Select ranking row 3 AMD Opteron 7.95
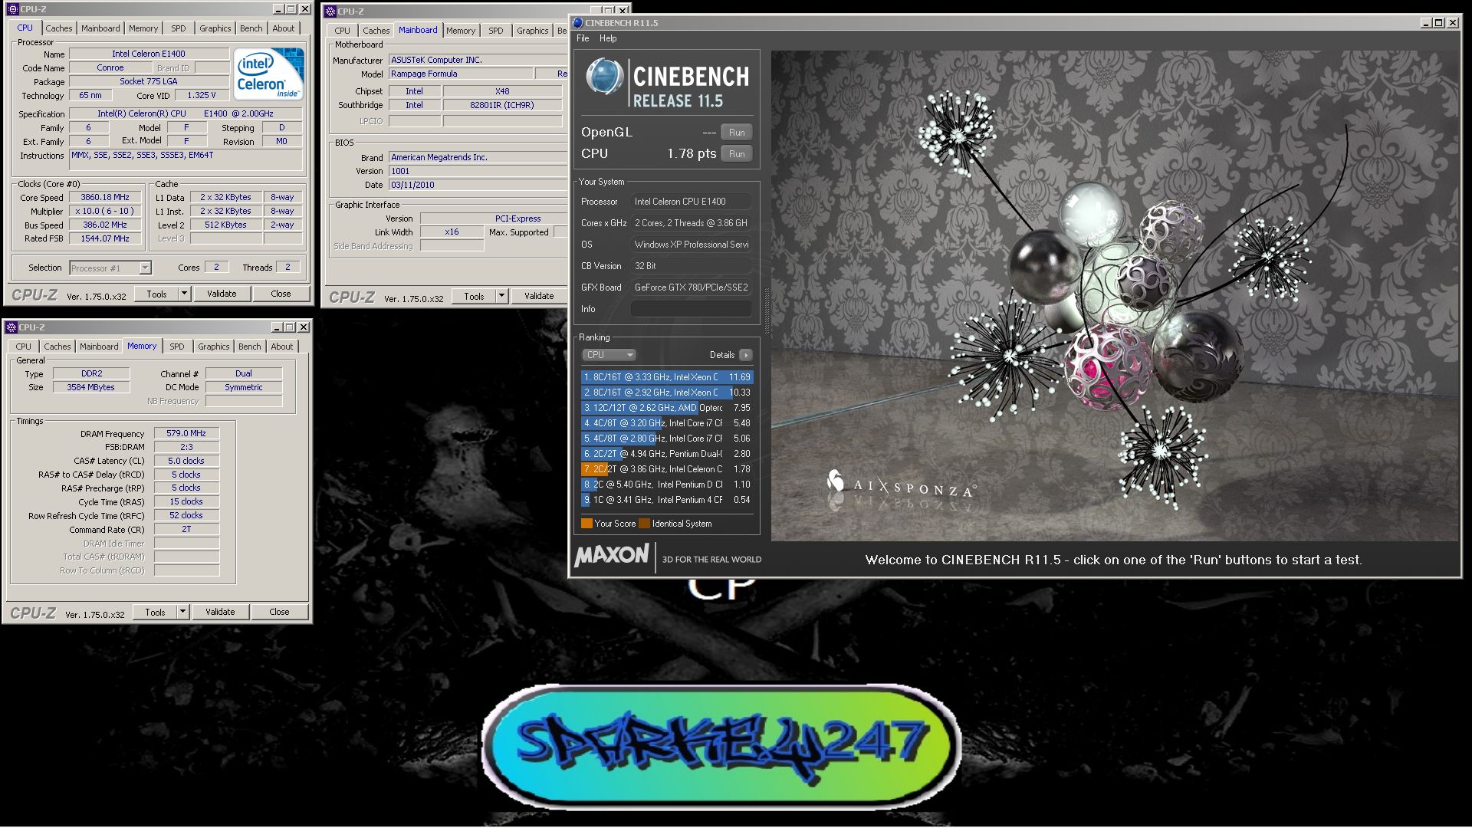The width and height of the screenshot is (1472, 828). click(x=667, y=408)
